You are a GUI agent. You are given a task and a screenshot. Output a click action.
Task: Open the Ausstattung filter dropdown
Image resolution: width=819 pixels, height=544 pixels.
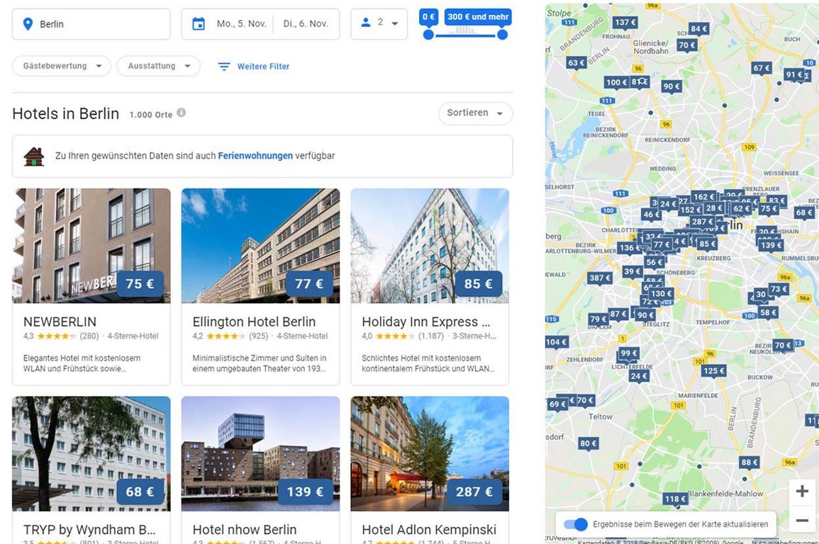click(x=158, y=67)
